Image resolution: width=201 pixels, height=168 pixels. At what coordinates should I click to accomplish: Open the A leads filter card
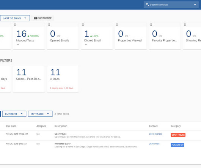pos(63,79)
